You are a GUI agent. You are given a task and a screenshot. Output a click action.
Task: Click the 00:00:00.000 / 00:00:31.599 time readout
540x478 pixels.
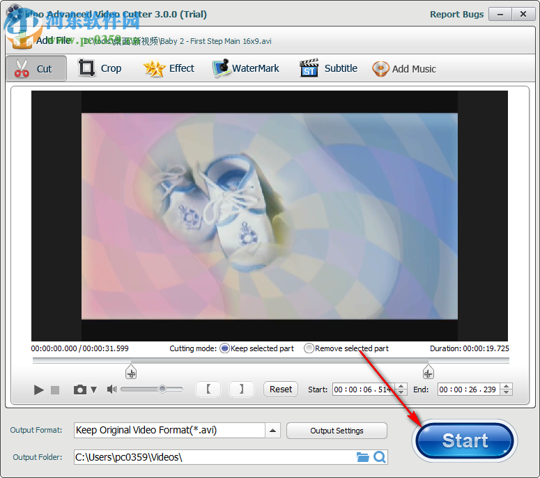[79, 348]
